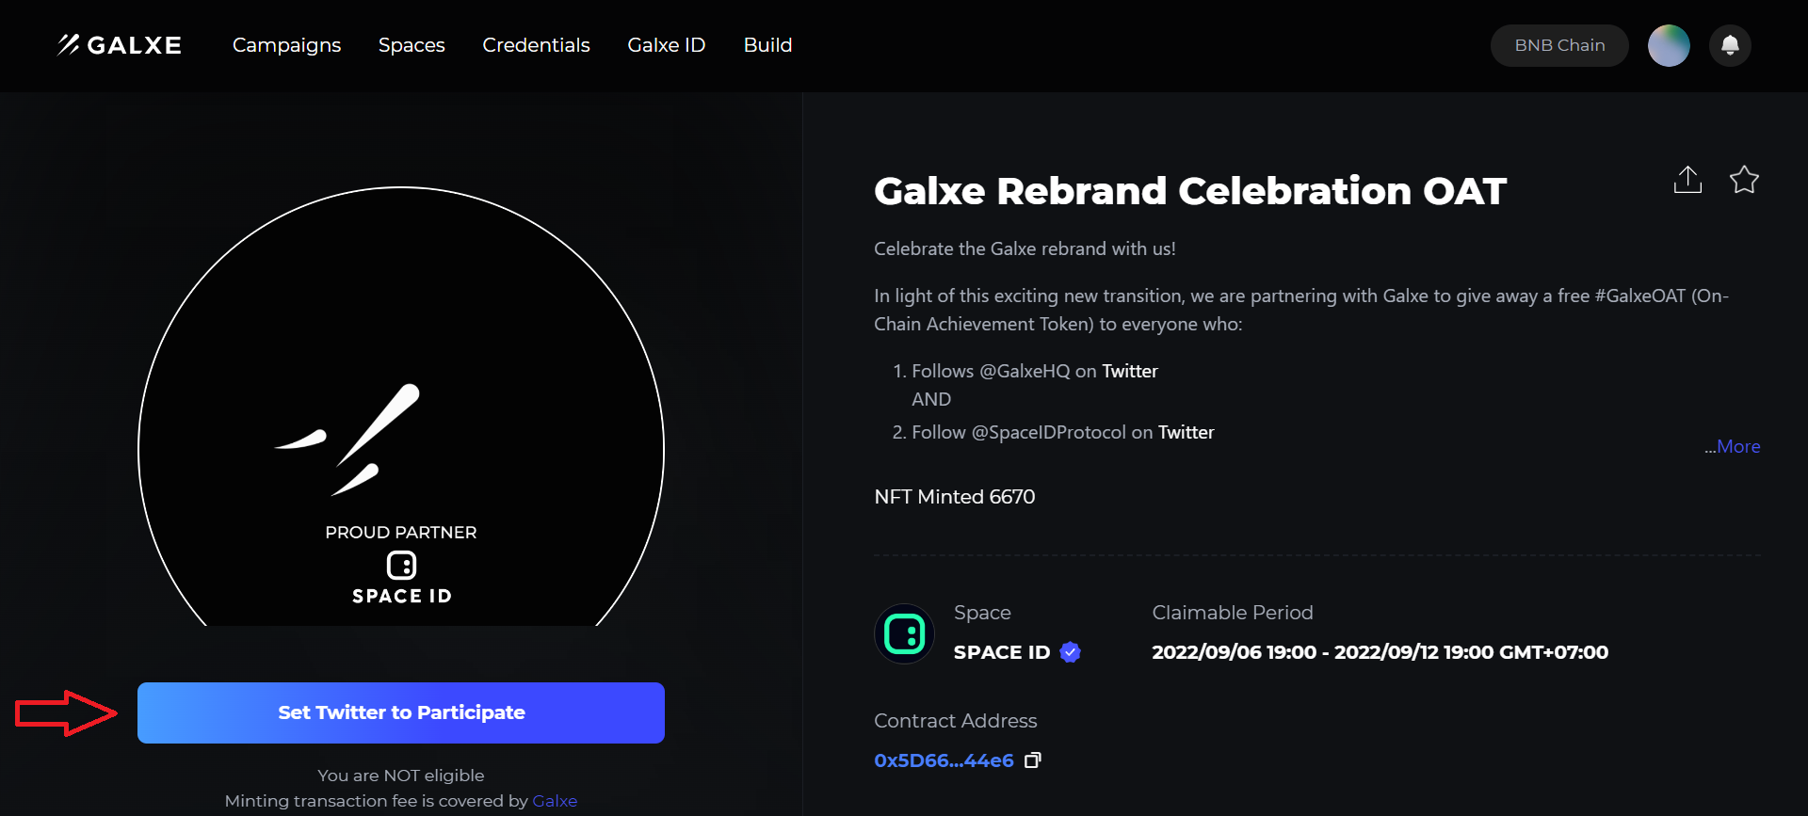Copy the contract address
The width and height of the screenshot is (1808, 816).
coord(1033,760)
